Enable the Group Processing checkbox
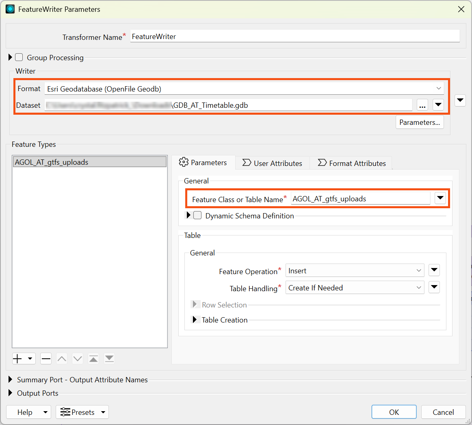The height and width of the screenshot is (425, 472). [x=19, y=57]
